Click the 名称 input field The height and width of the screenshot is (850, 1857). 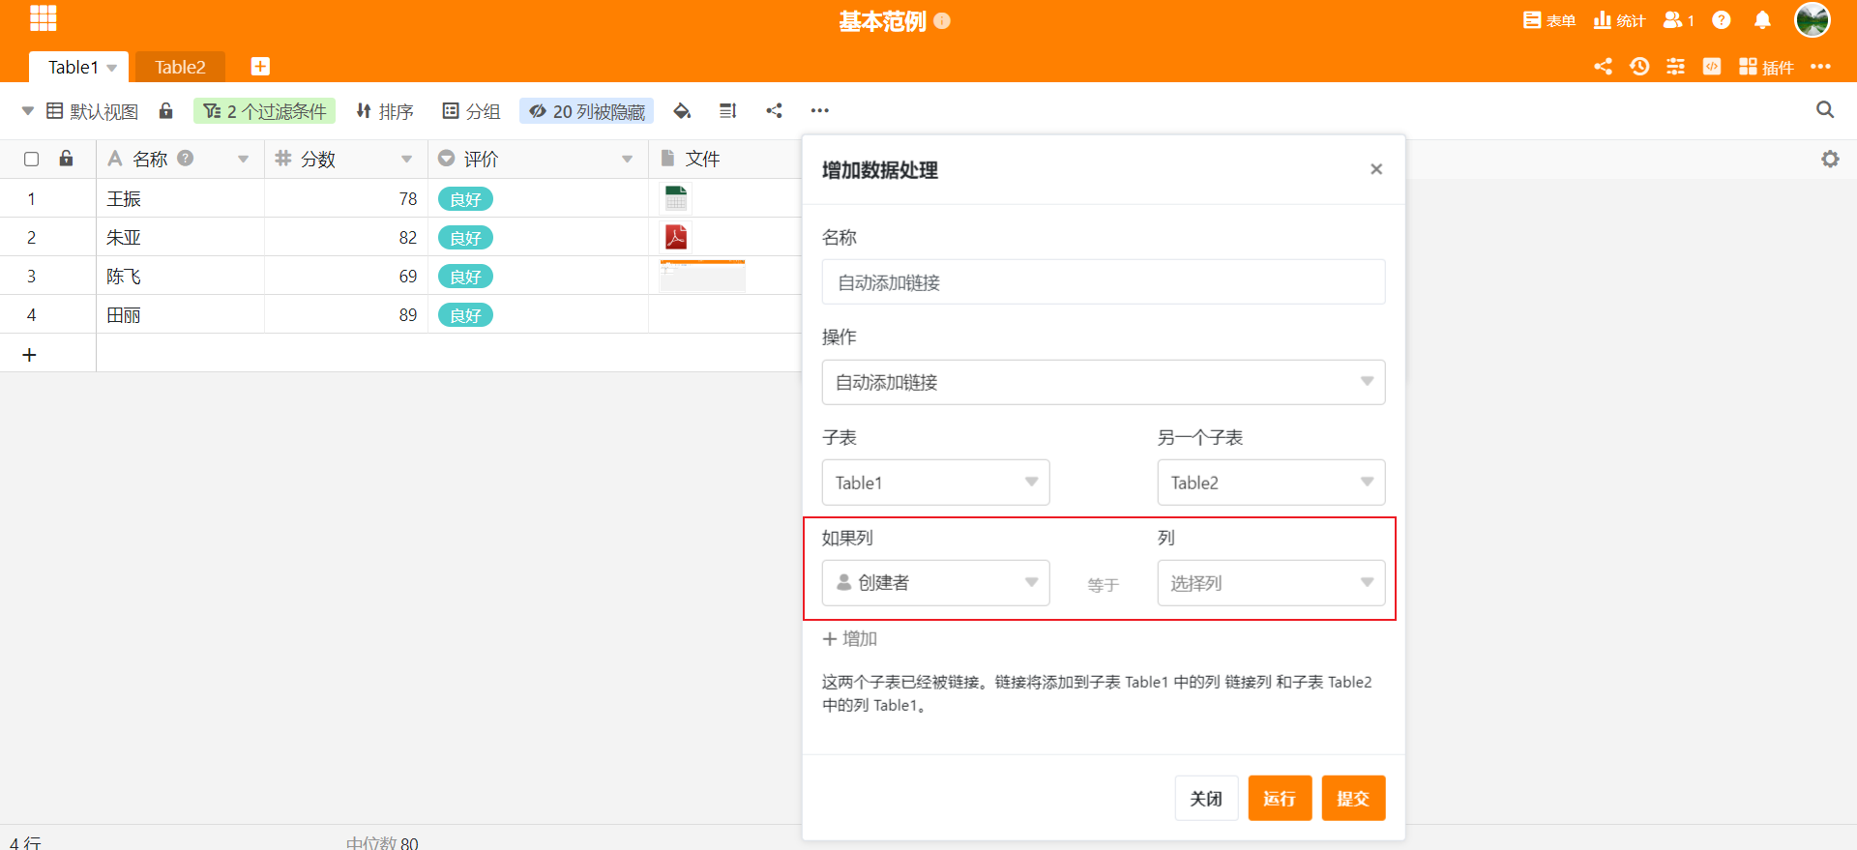click(1103, 282)
